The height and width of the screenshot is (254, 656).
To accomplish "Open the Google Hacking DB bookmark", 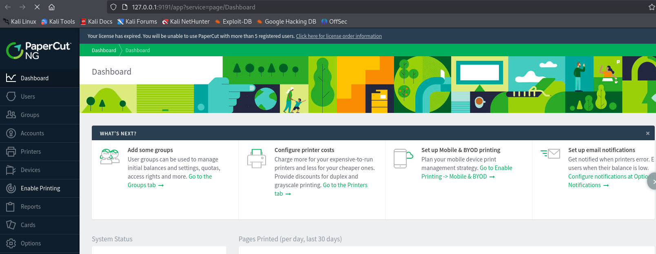I will coord(286,22).
